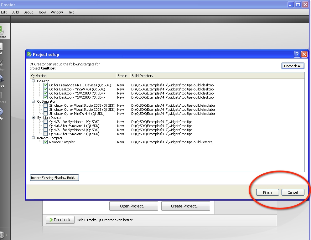Click Import Existing Shadow Build...
This screenshot has height=240, width=311.
point(54,177)
